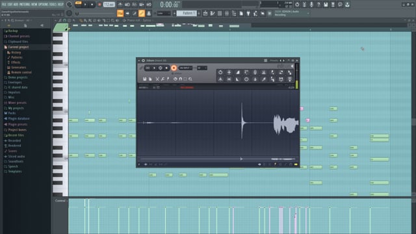The height and width of the screenshot is (234, 416).
Task: Click the tempo display field
Action: (109, 5)
